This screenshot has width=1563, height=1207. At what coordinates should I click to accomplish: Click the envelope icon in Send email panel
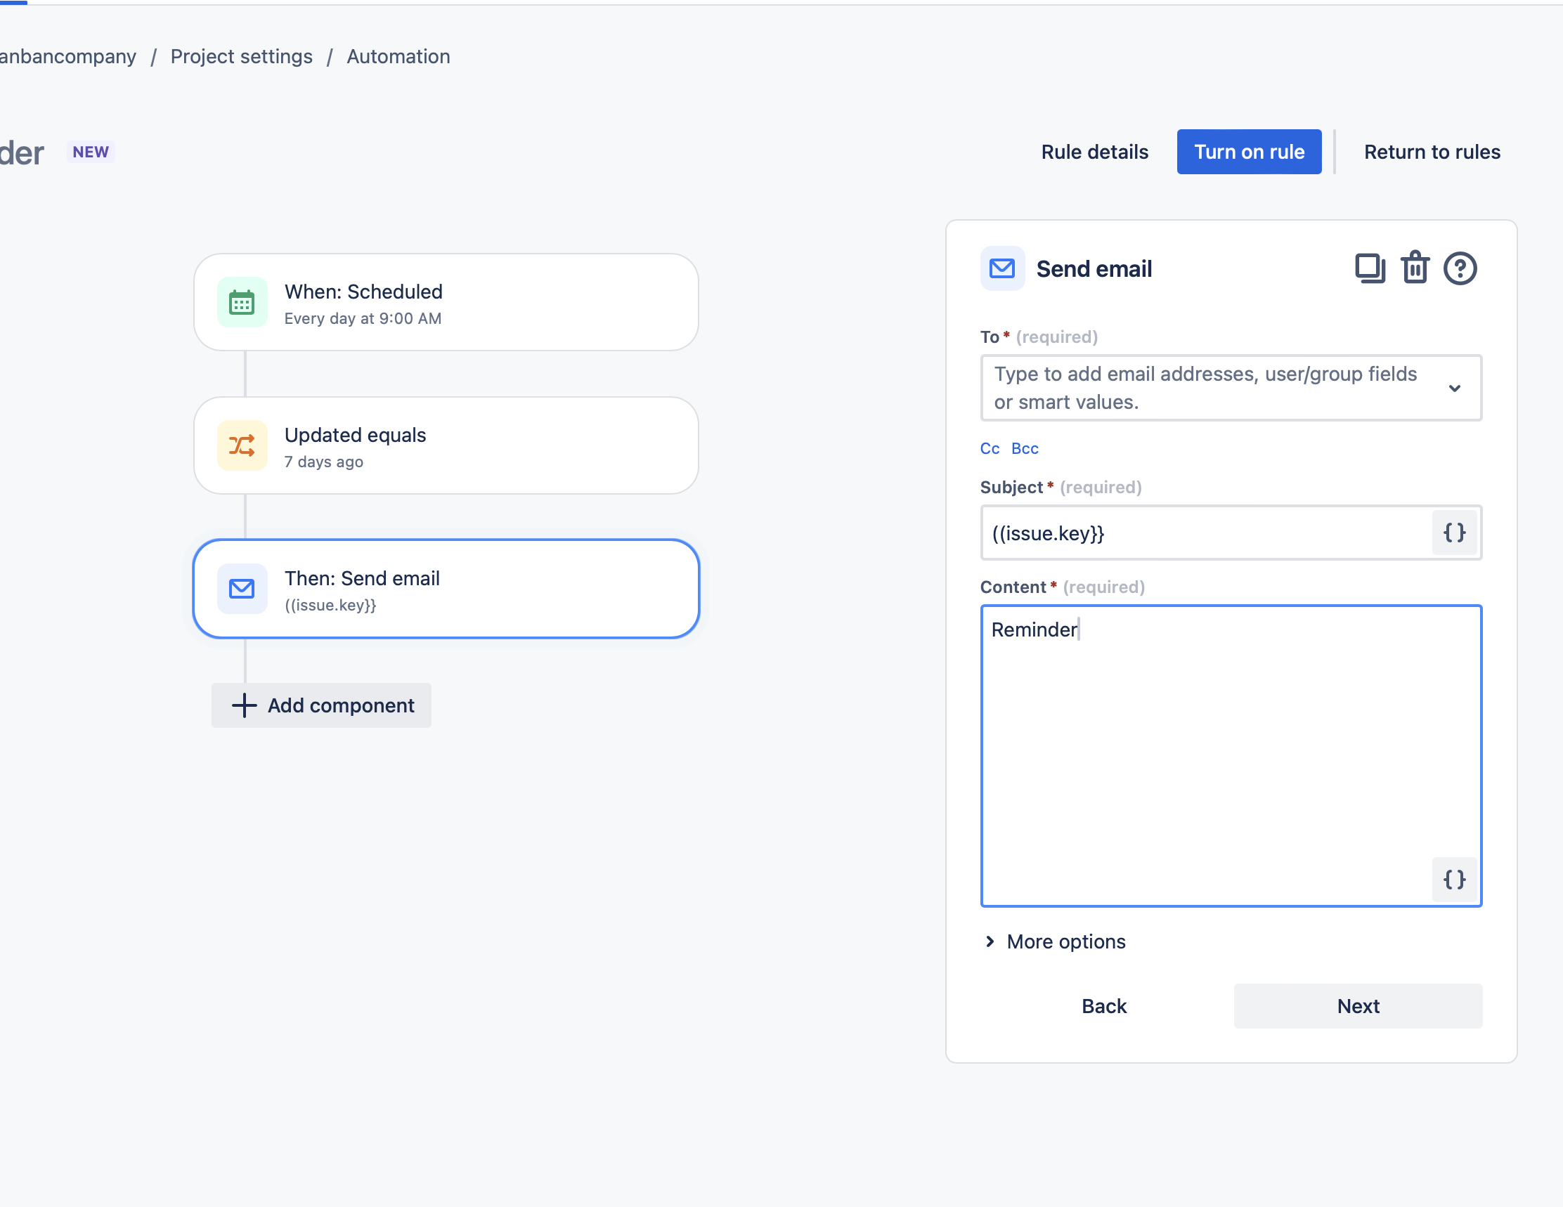pyautogui.click(x=1002, y=268)
